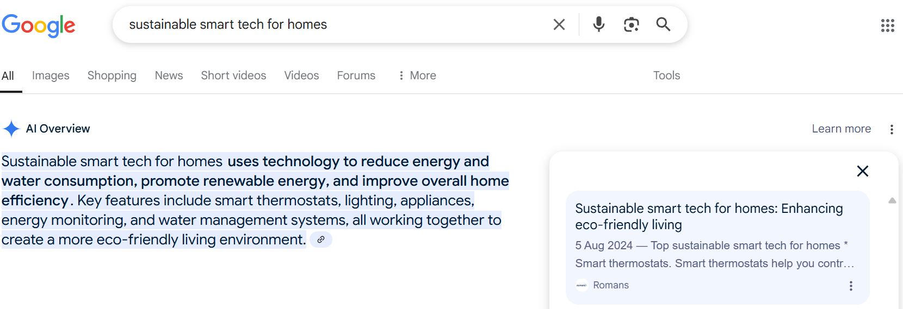Open the News results tab
This screenshot has width=903, height=309.
[x=169, y=75]
